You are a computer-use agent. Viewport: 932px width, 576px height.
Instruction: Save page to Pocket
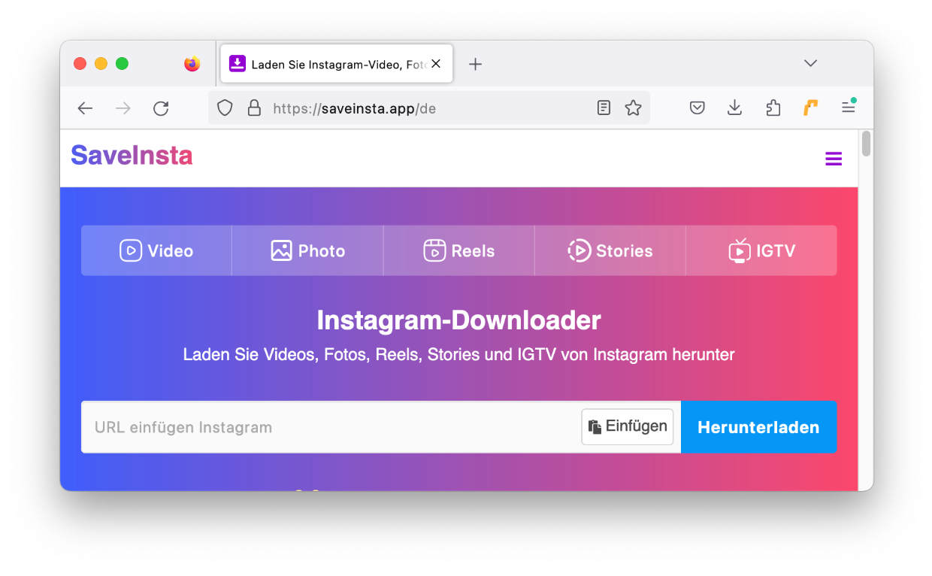click(x=697, y=108)
